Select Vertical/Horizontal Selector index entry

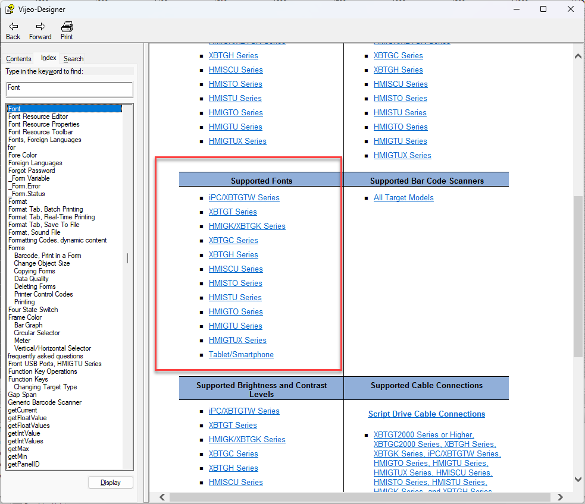(52, 348)
